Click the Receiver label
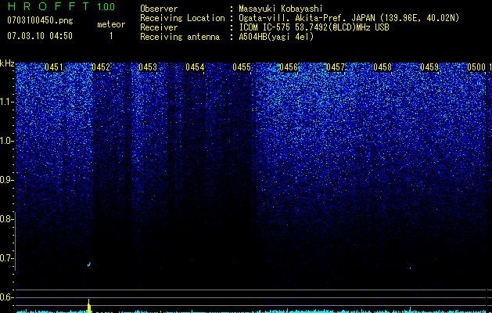This screenshot has width=492, height=313. click(x=159, y=27)
